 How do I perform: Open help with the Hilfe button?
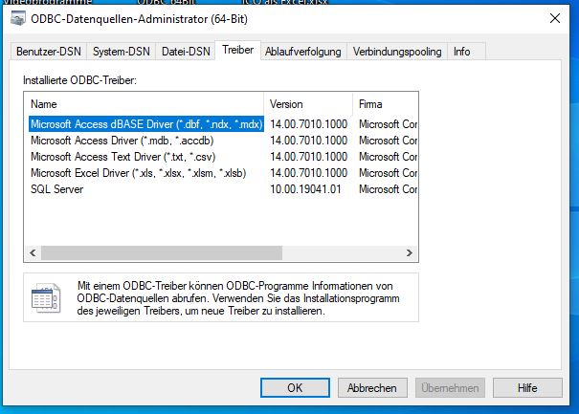tap(527, 388)
